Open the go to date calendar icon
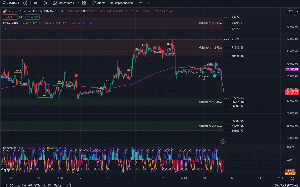The image size is (300, 187). click(x=69, y=185)
